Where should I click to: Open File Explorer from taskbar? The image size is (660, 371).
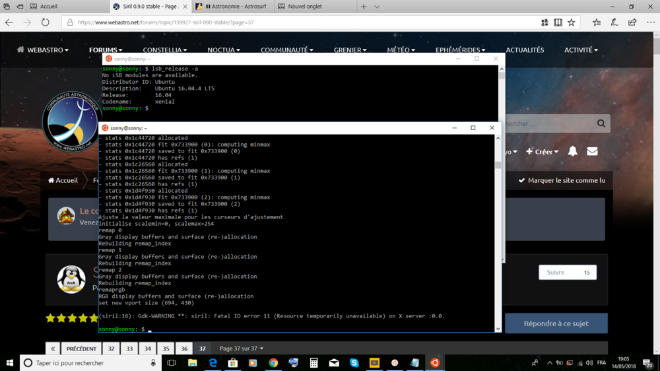pyautogui.click(x=192, y=362)
